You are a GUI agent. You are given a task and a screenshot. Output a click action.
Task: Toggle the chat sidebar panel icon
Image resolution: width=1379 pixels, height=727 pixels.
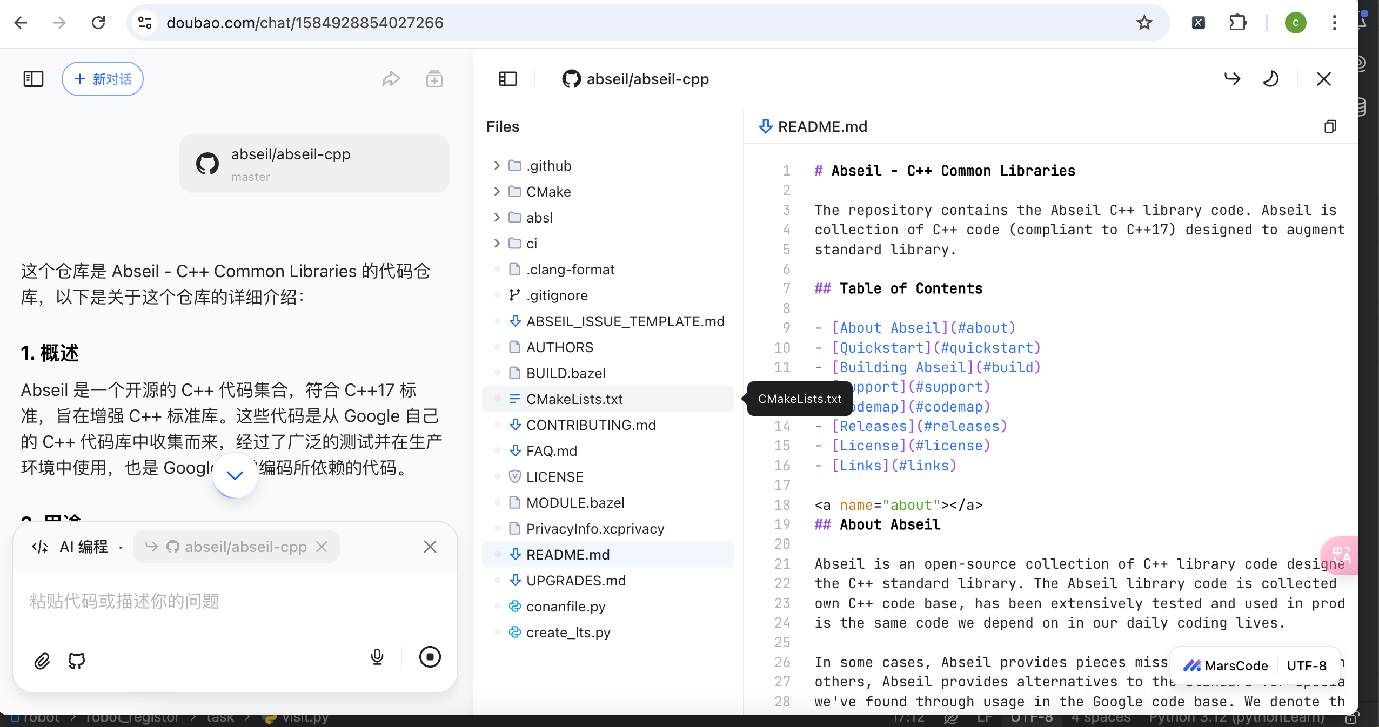coord(34,79)
